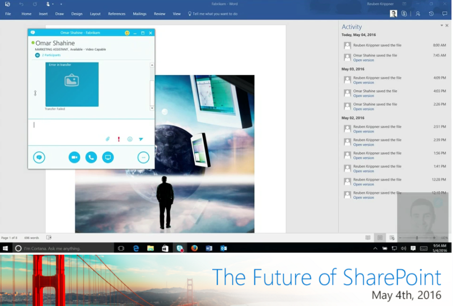Open the version history clock icon
This screenshot has width=453, height=306.
(431, 14)
